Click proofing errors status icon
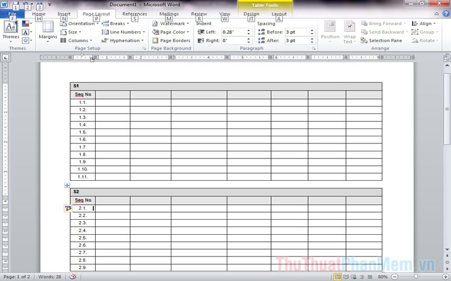This screenshot has height=281, width=451. pos(73,277)
